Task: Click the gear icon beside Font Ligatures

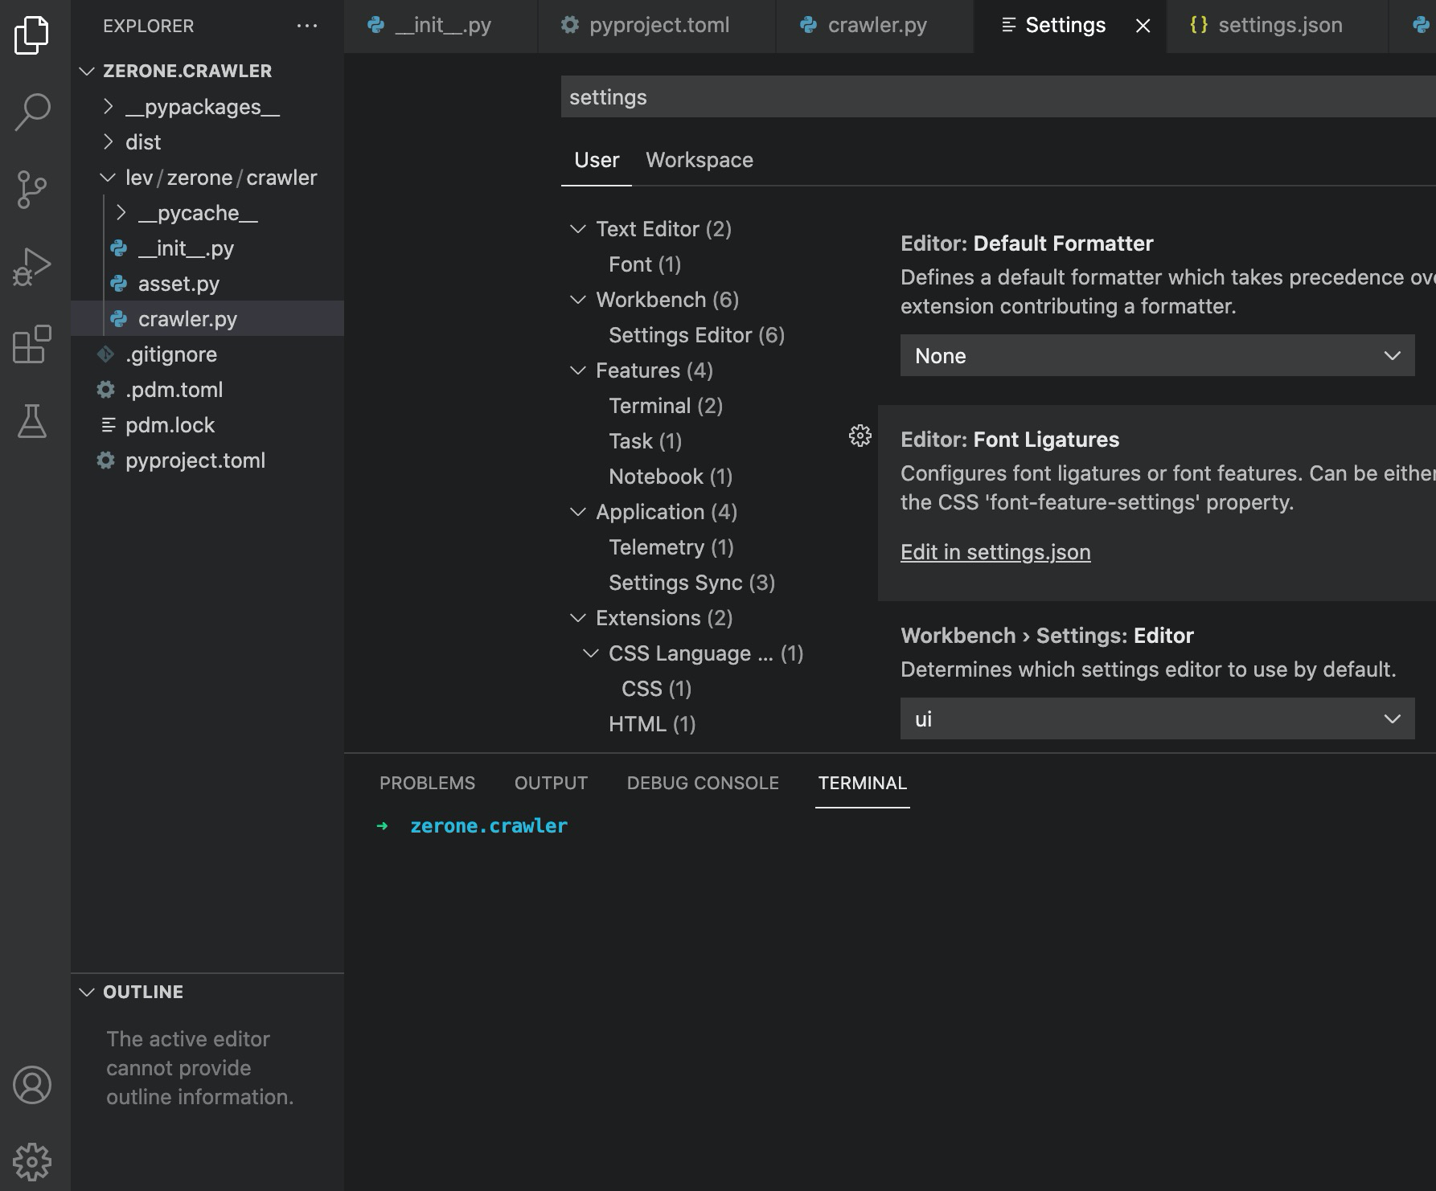Action: click(860, 436)
